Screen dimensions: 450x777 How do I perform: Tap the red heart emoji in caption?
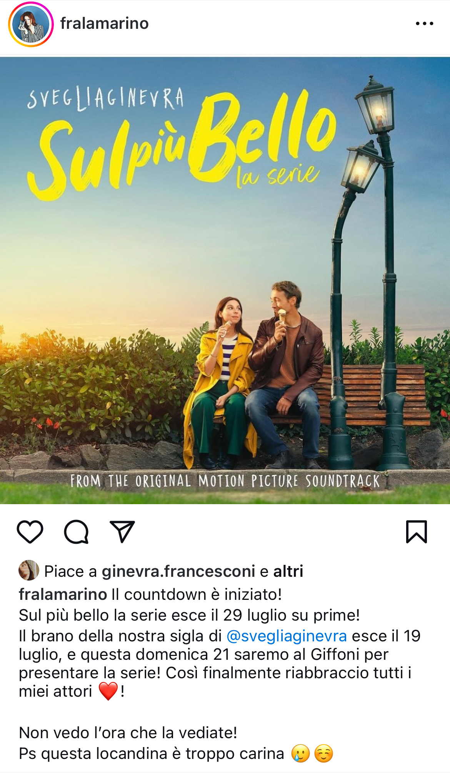(108, 691)
